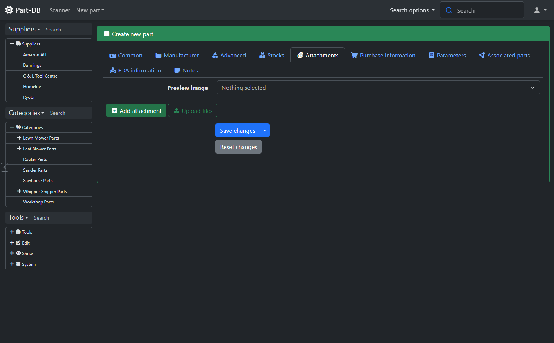Click the boxes icon on the Stocks tab
Image resolution: width=554 pixels, height=343 pixels.
263,55
